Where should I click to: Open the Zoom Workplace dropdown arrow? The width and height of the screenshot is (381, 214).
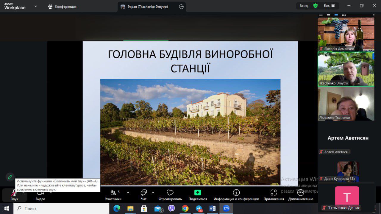[x=36, y=6]
